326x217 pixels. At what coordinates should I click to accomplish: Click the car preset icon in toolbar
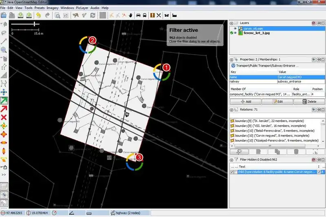139,15
